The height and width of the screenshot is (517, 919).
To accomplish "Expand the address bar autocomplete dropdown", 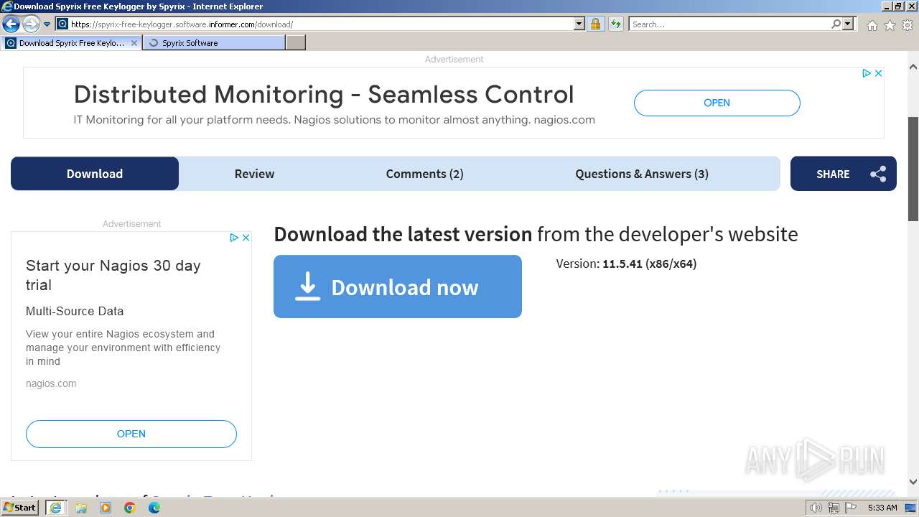I will (579, 24).
